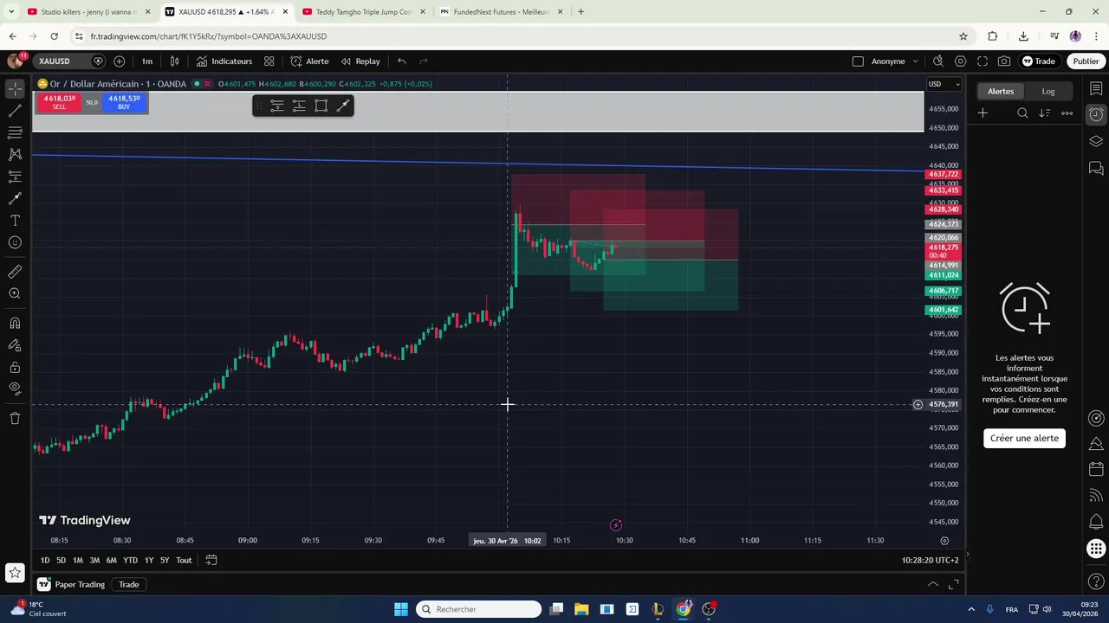1109x623 pixels.
Task: Open the favorites star toolbar button
Action: click(15, 572)
